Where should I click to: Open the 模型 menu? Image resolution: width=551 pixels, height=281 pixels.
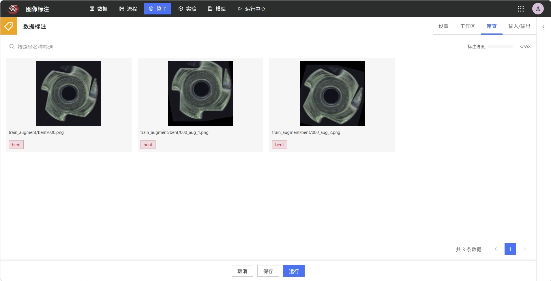[x=217, y=9]
